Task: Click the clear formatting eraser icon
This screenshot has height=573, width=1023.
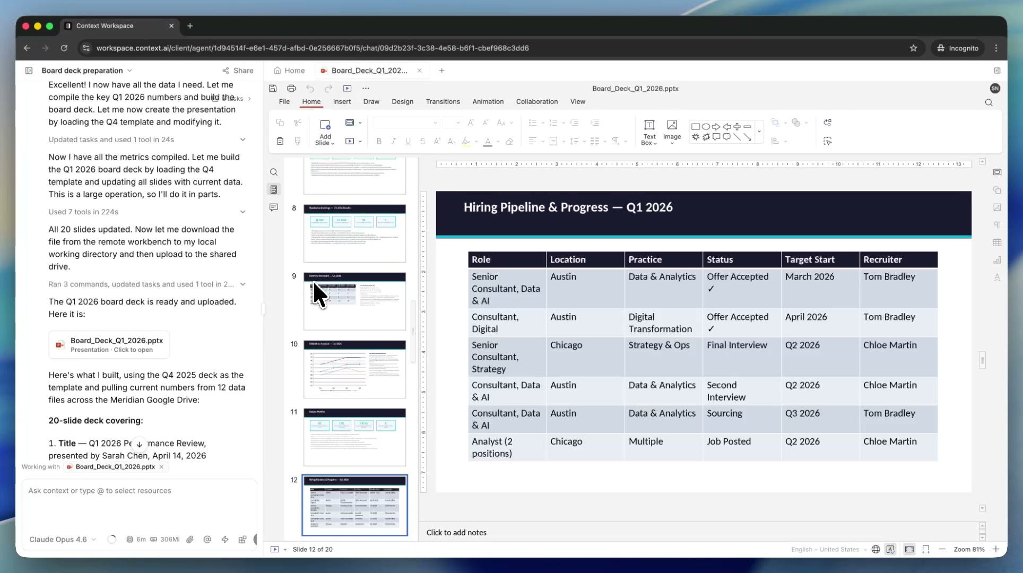Action: [509, 142]
